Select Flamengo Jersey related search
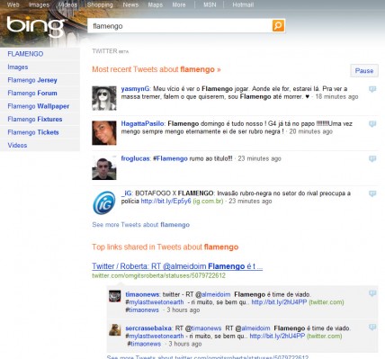The image size is (385, 359). click(x=32, y=80)
